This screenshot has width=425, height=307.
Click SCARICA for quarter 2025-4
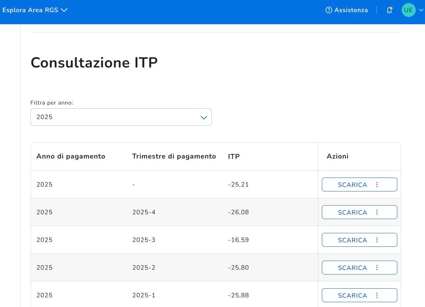click(x=352, y=212)
